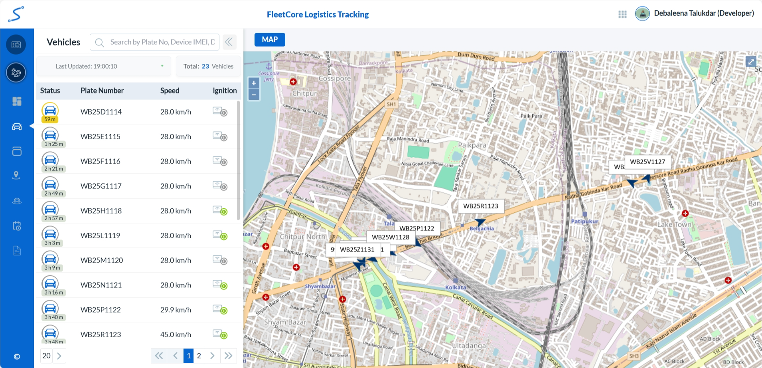Open the scheduled reports calendar icon
This screenshot has height=368, width=762.
(x=16, y=226)
